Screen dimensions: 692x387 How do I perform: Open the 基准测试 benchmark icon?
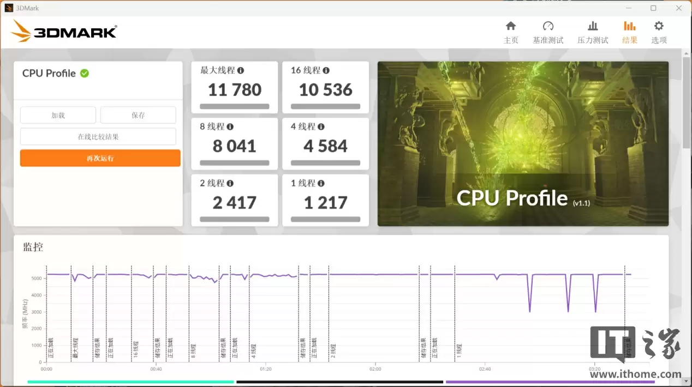[x=548, y=32]
